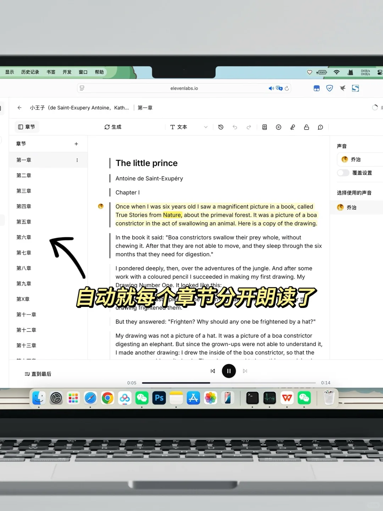
Task: Click the heading The little prince
Action: pyautogui.click(x=146, y=163)
